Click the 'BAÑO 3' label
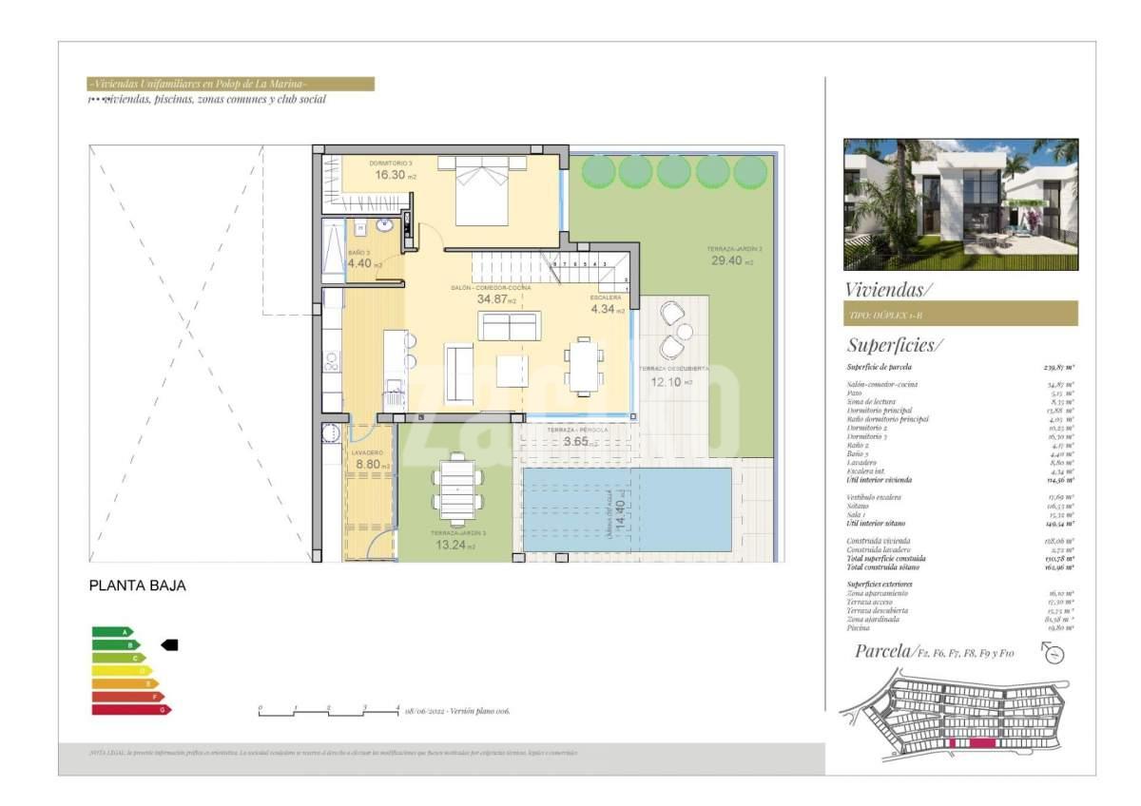The image size is (1141, 806). point(358,253)
